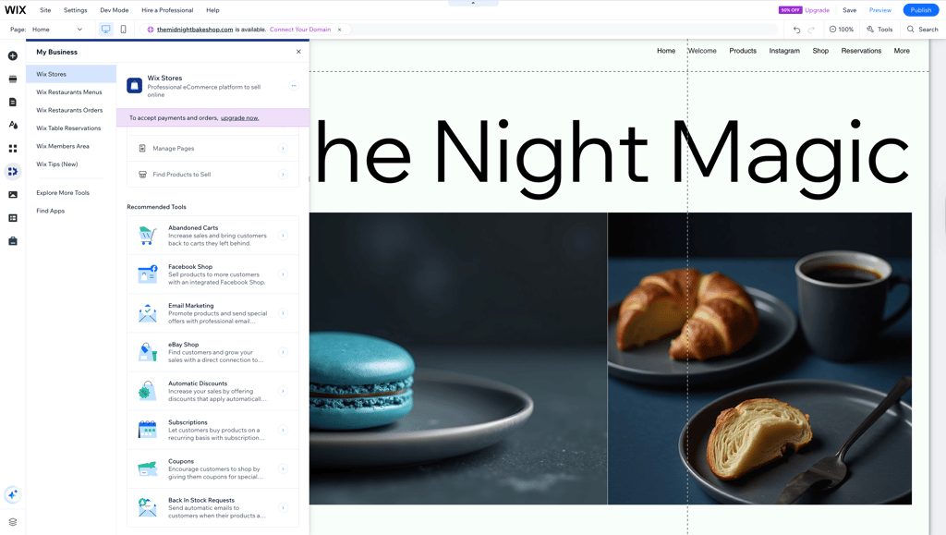
Task: Open the Site menu
Action: [45, 10]
